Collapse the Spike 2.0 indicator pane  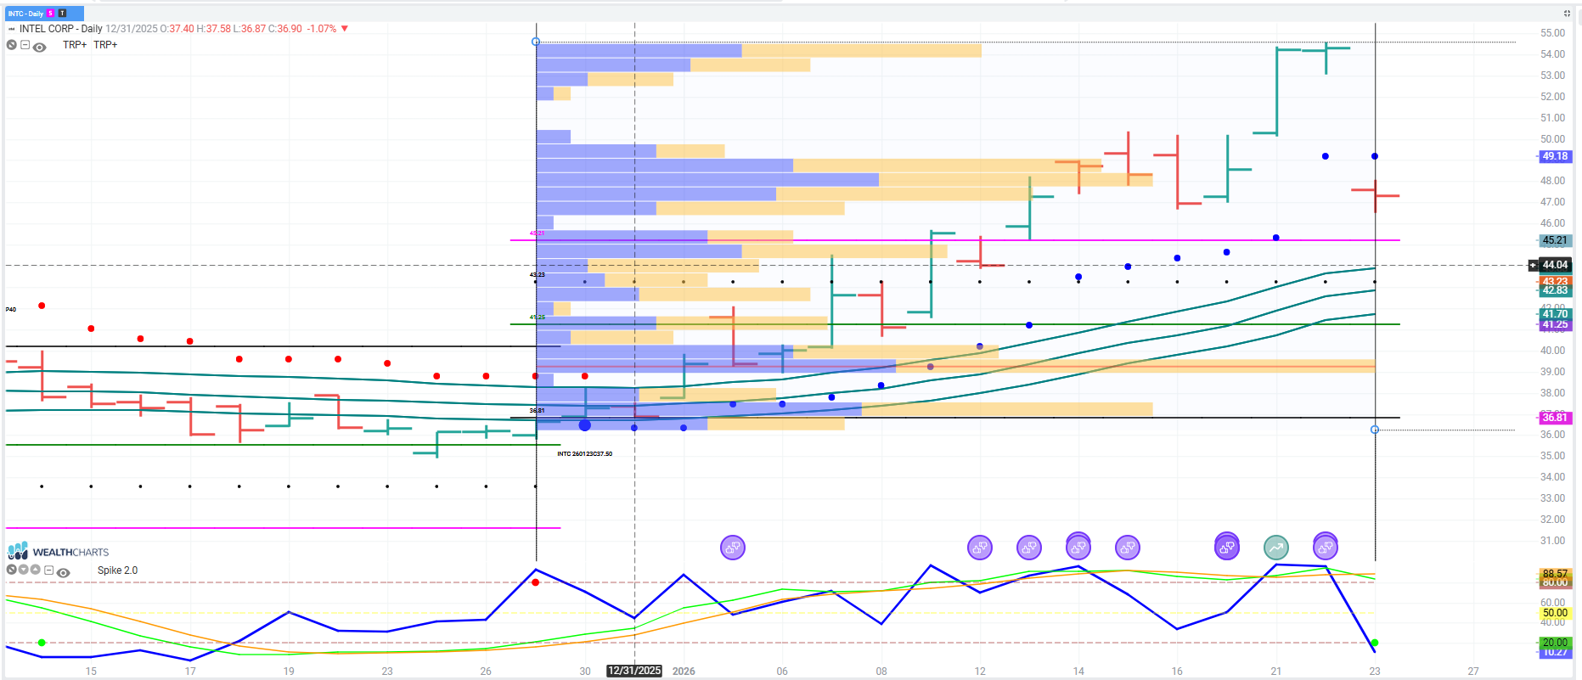coord(49,570)
